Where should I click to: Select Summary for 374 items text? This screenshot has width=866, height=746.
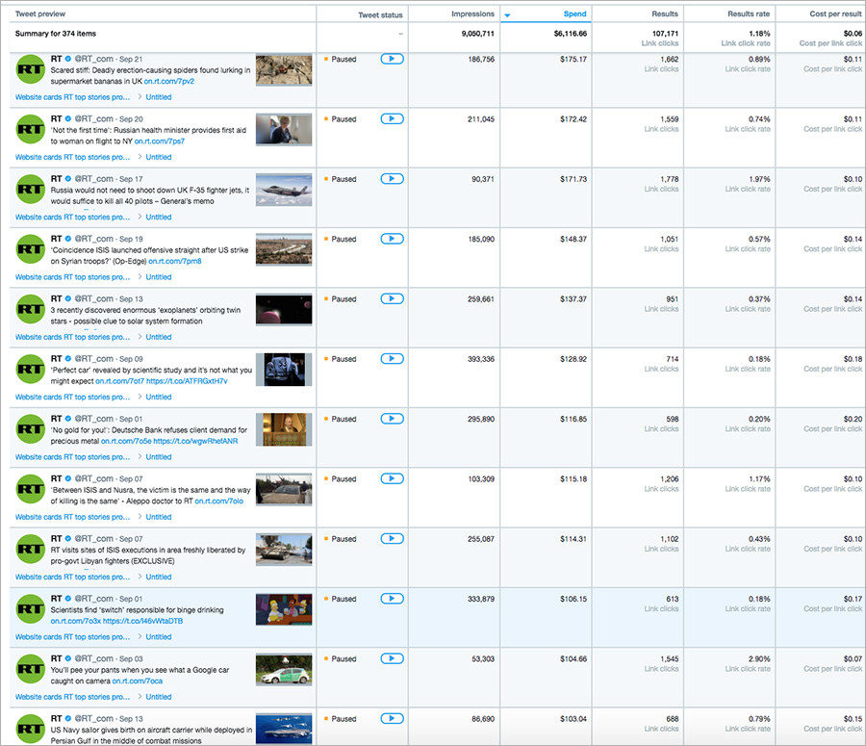(55, 34)
